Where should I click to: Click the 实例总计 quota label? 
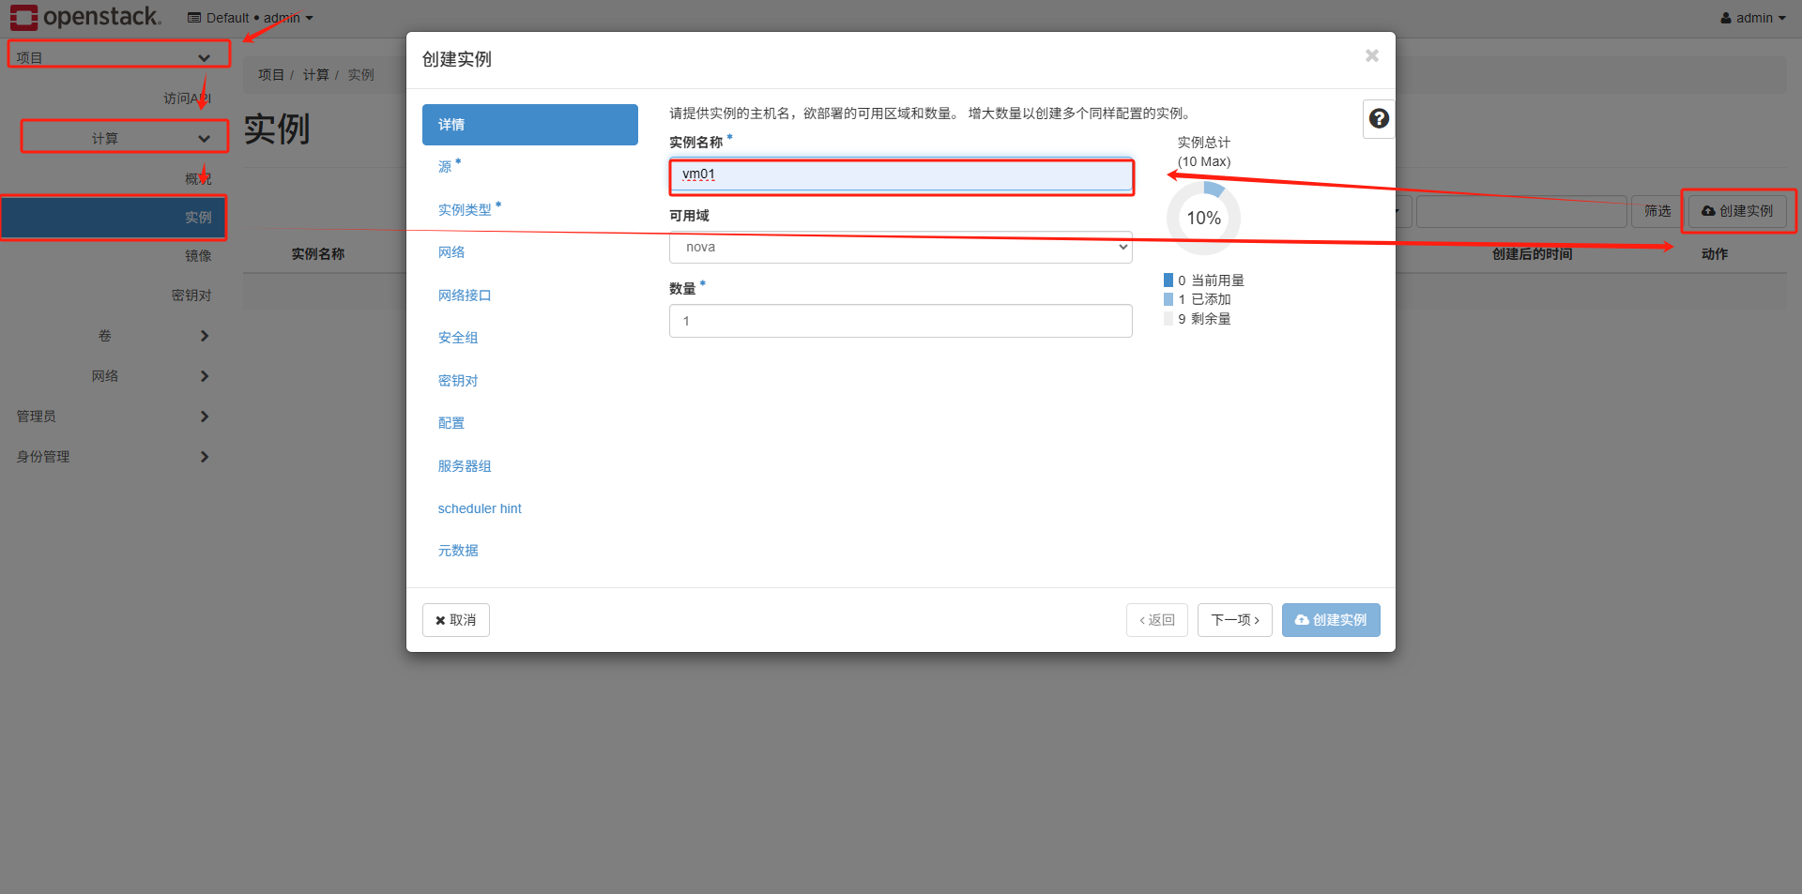1204,143
